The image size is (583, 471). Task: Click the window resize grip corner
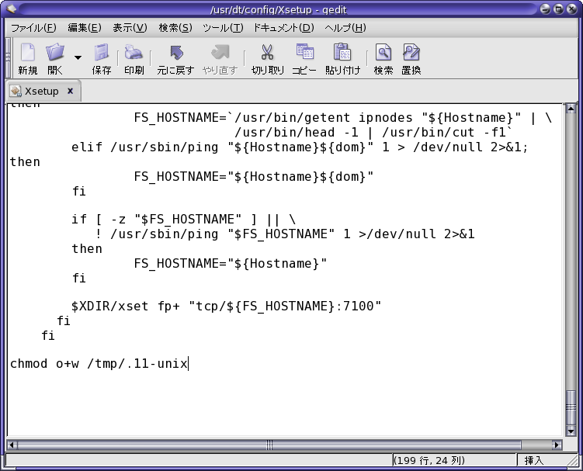click(574, 462)
